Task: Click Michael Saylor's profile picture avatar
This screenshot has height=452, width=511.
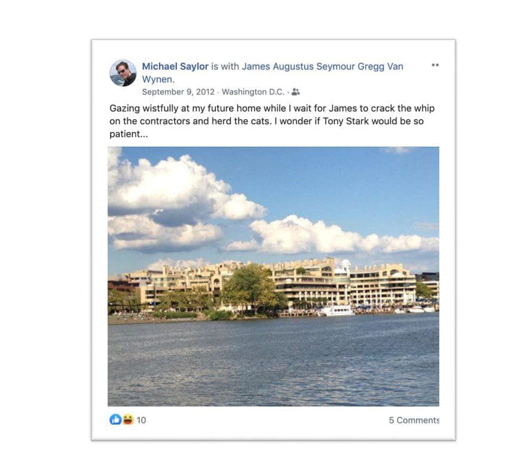Action: (123, 73)
